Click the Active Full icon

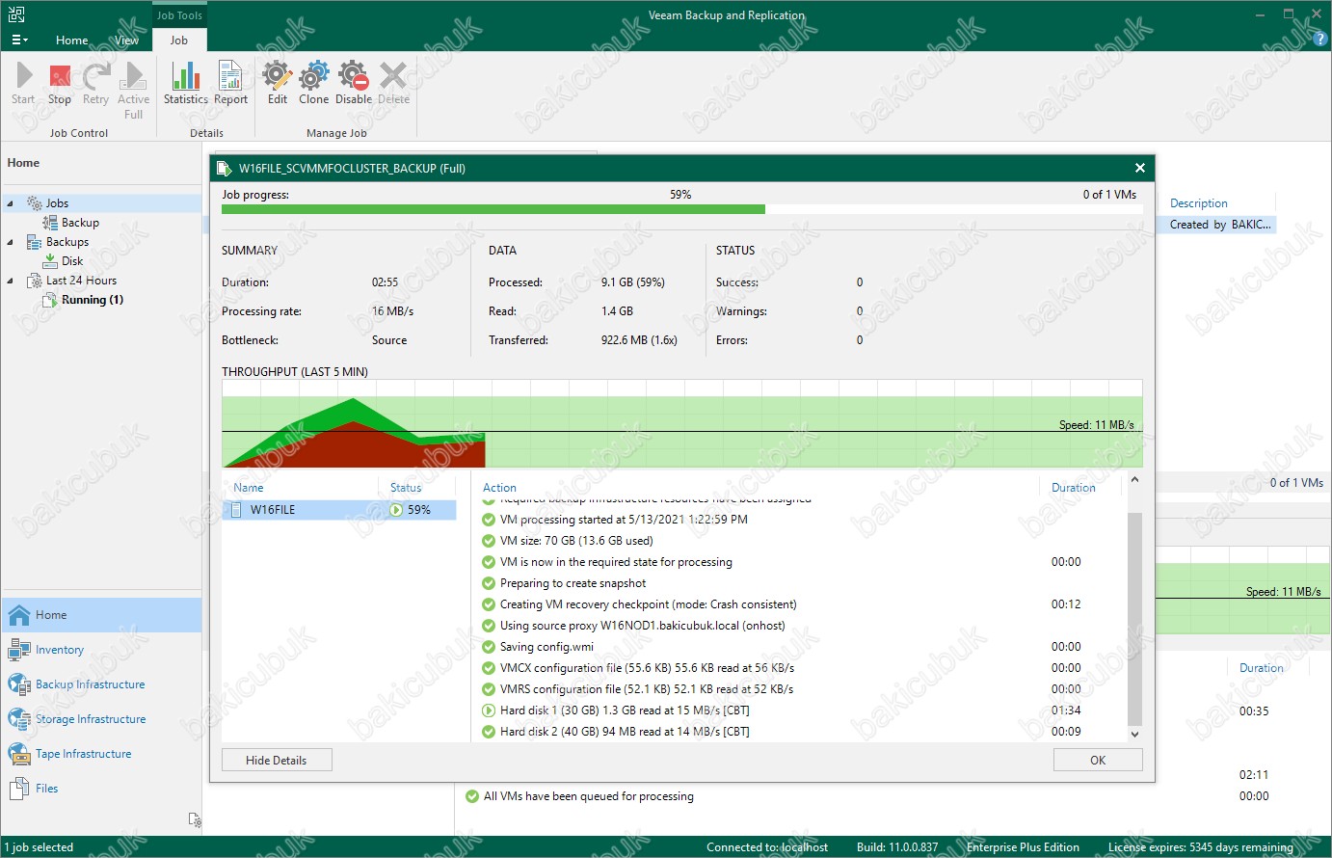134,91
